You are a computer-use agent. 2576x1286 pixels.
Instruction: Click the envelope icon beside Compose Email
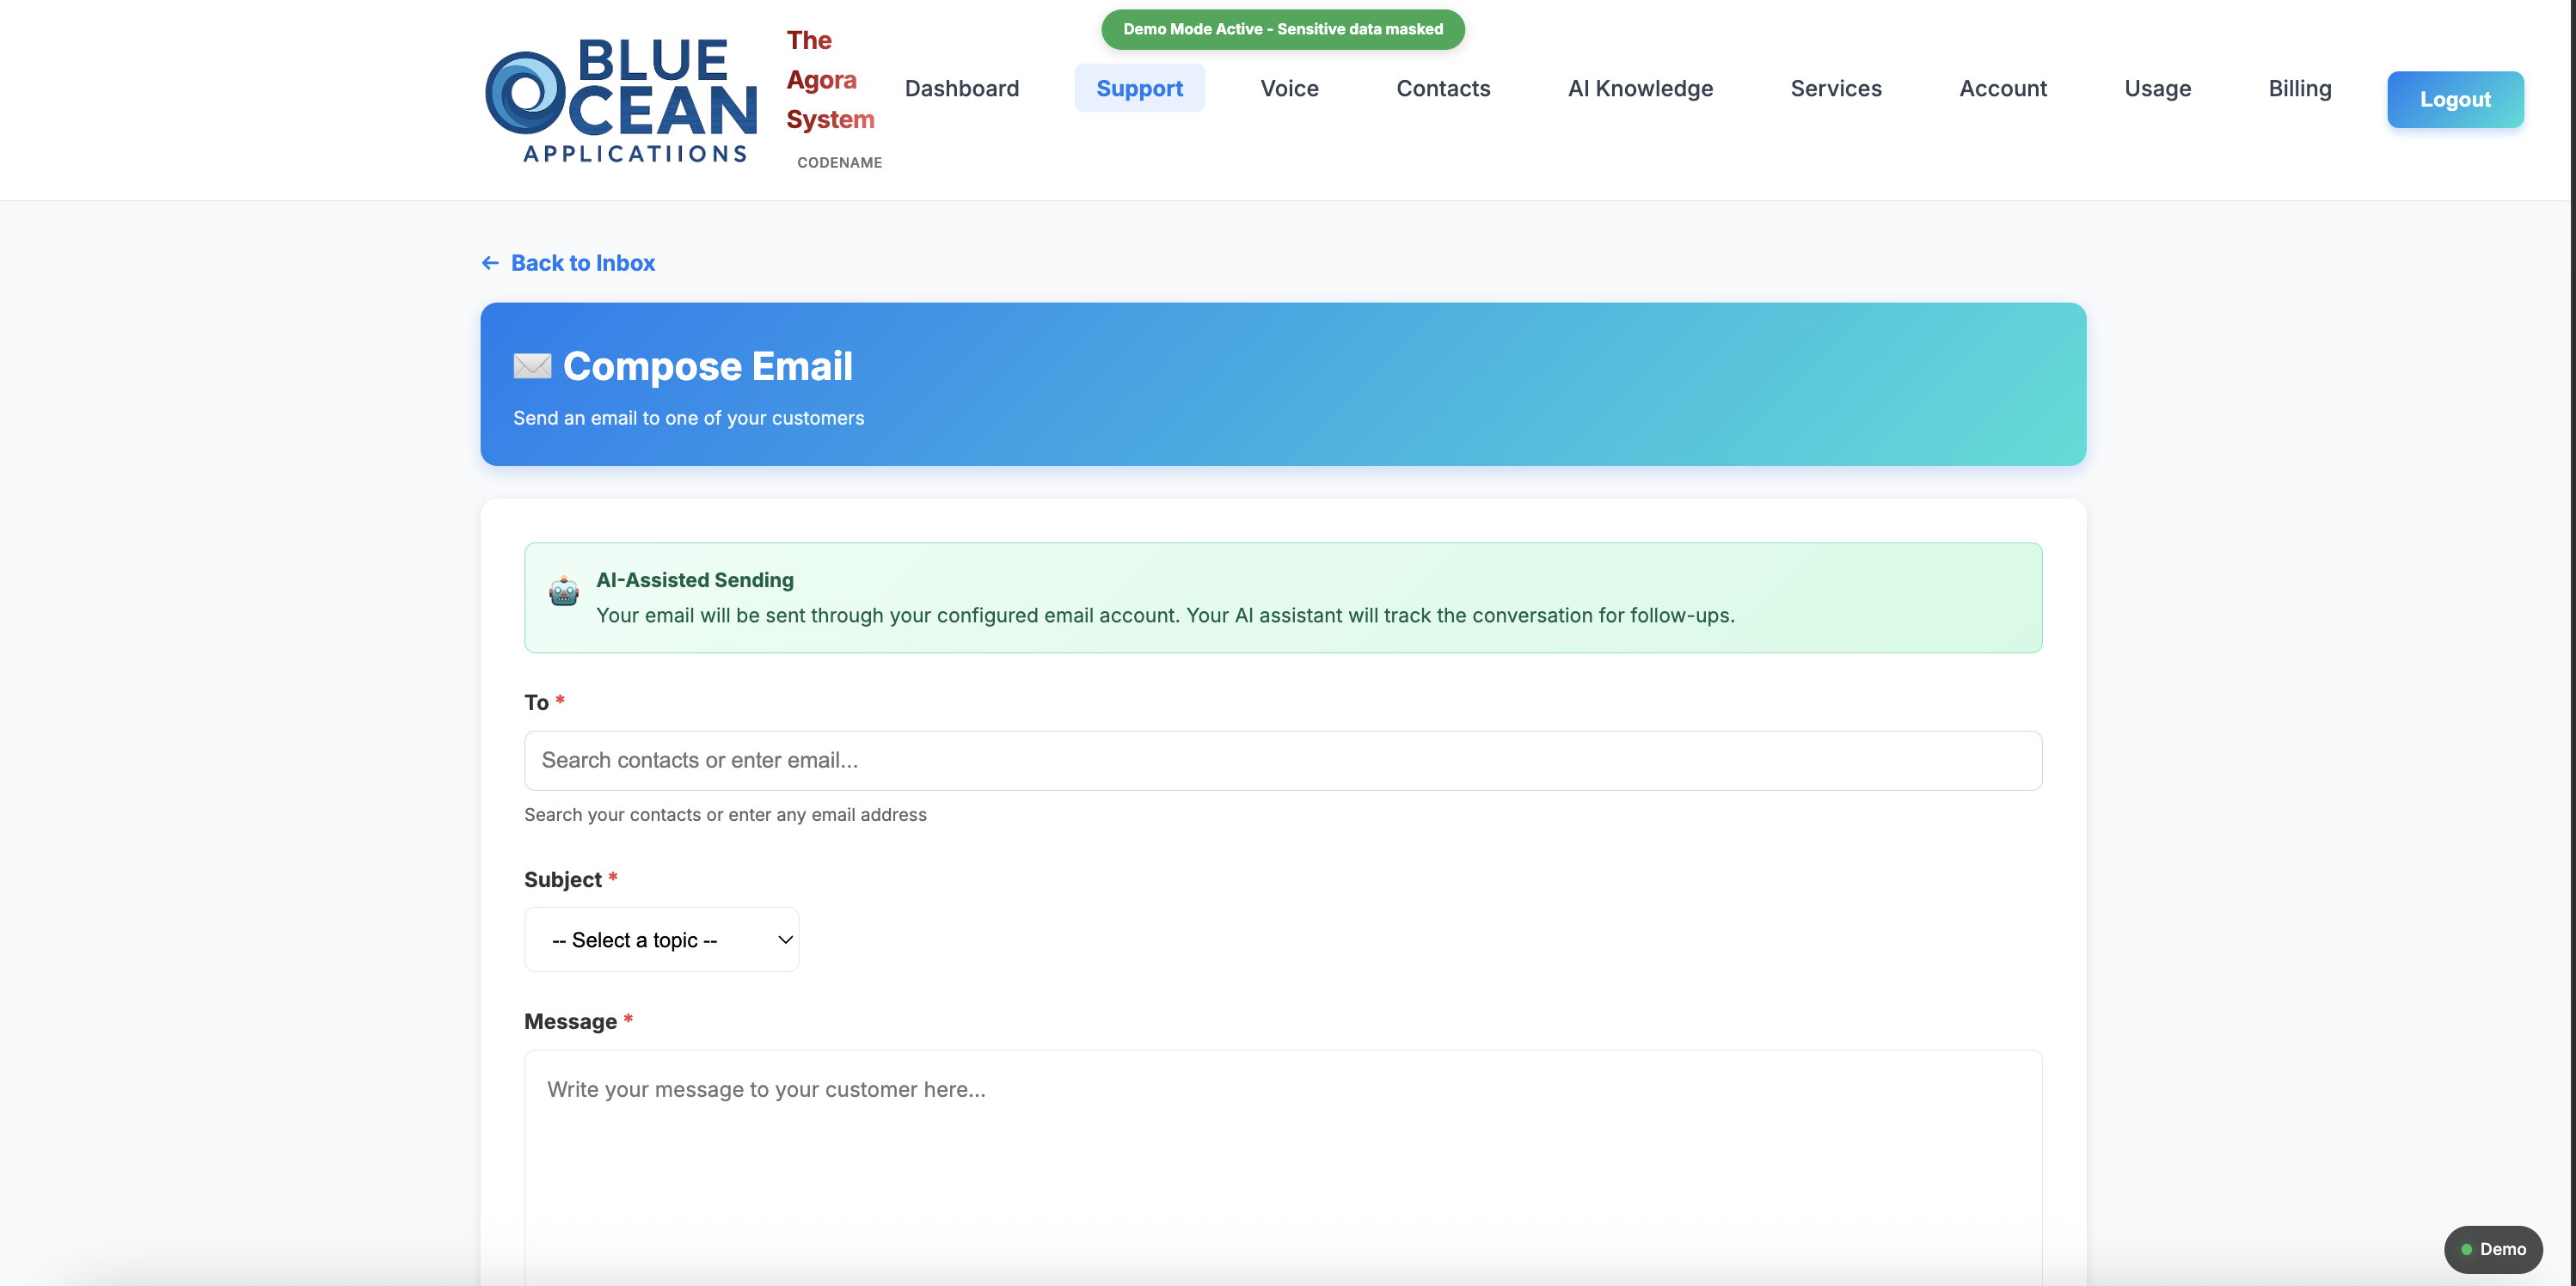coord(531,366)
